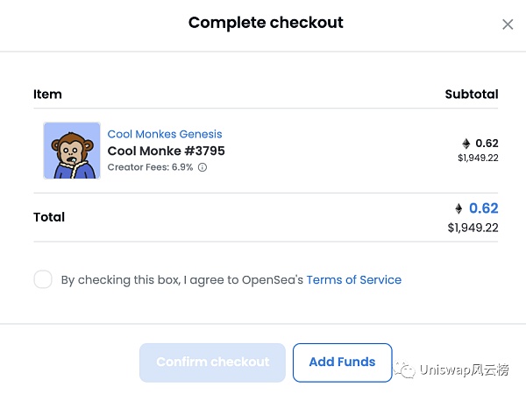Check the Terms of Service agreement box
Viewport: 526px width, 394px height.
(x=43, y=280)
